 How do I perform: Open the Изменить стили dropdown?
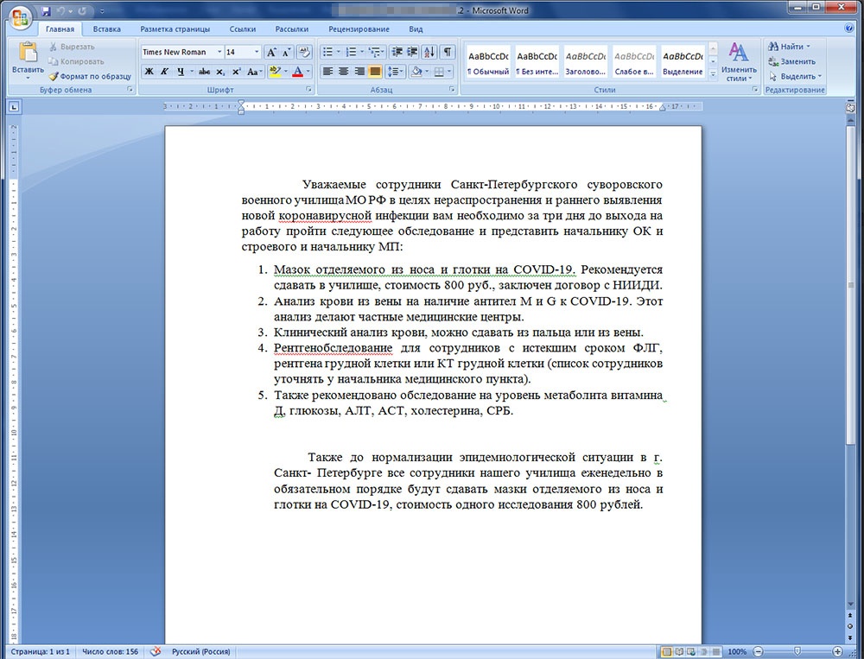(x=739, y=61)
